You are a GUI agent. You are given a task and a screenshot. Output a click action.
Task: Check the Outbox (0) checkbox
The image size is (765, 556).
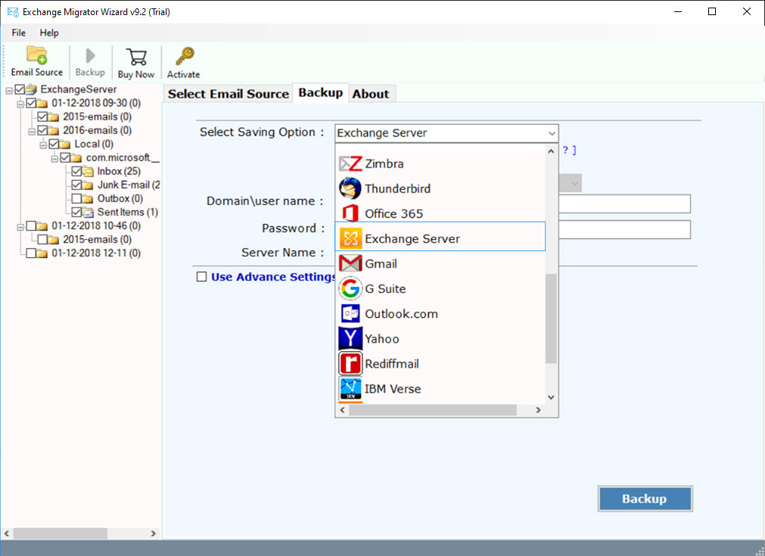(x=76, y=198)
